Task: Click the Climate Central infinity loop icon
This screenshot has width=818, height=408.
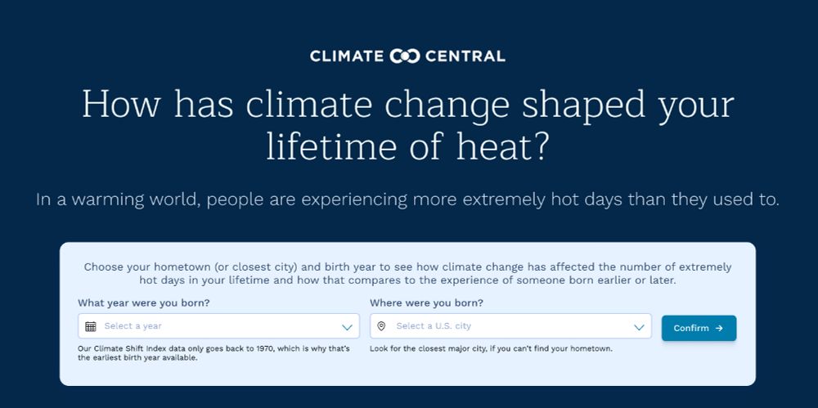Action: click(405, 56)
